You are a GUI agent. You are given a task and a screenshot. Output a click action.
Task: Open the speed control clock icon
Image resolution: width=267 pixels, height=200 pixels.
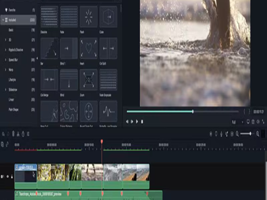tap(23, 134)
